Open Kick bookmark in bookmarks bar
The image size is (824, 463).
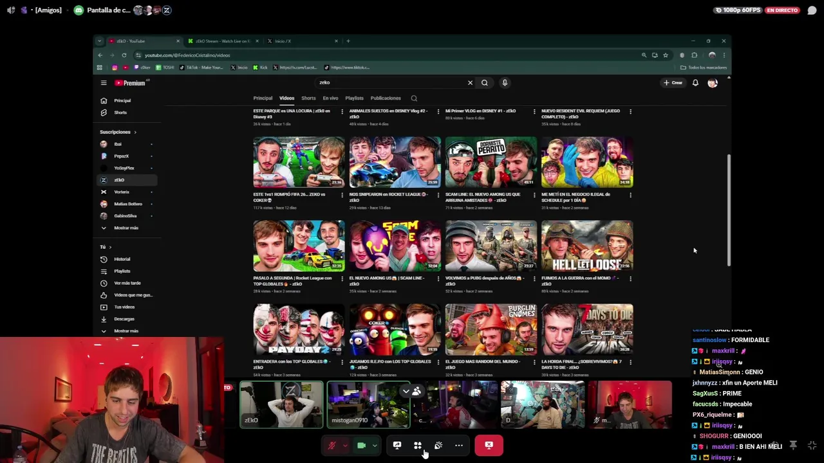click(261, 68)
